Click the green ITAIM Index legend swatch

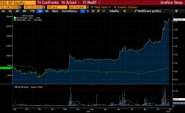[x=15, y=20]
